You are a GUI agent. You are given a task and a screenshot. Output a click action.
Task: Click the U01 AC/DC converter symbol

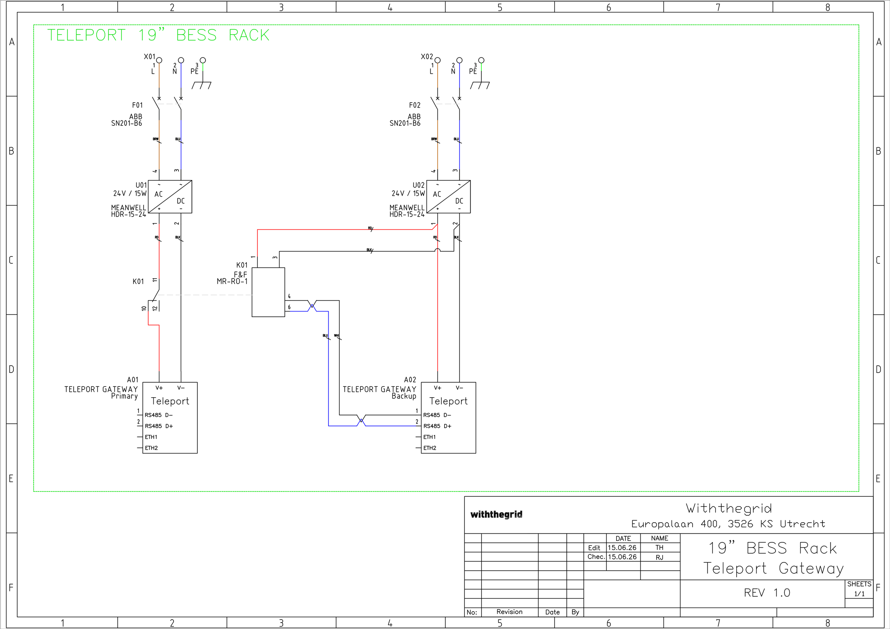pos(170,197)
